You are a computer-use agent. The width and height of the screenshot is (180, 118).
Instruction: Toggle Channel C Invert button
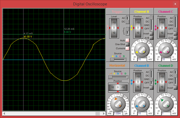(x=175, y=34)
